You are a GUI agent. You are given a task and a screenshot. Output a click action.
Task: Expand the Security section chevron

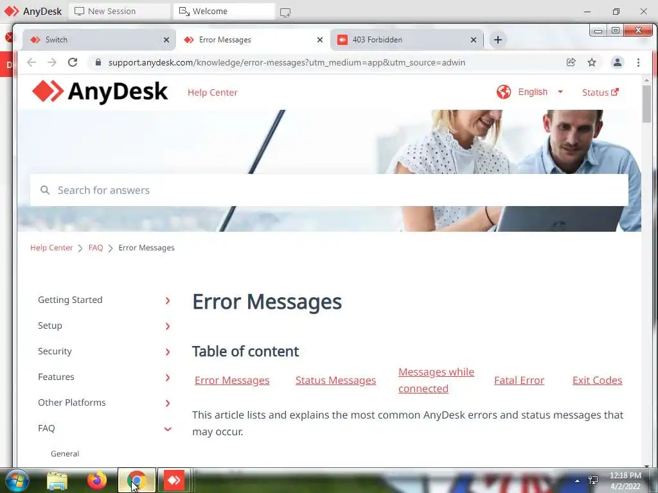click(168, 352)
